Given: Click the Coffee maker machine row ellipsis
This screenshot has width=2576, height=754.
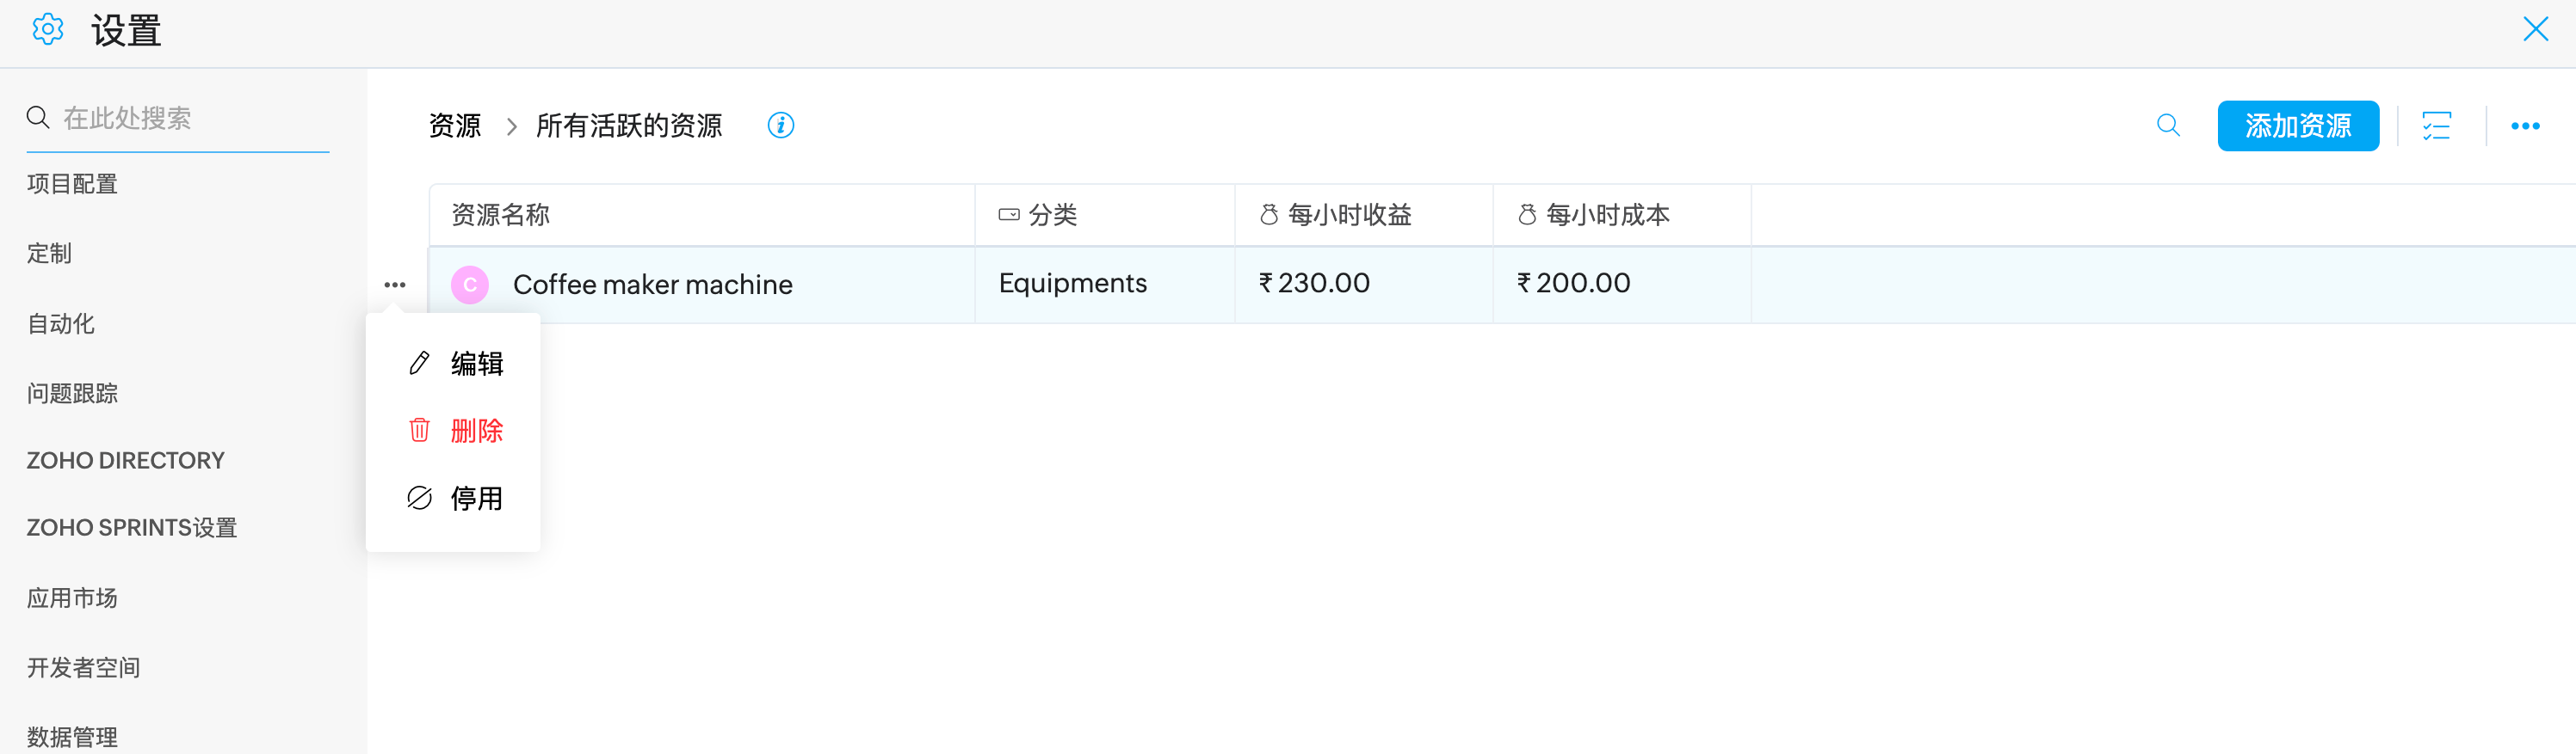Looking at the screenshot, I should click(395, 285).
